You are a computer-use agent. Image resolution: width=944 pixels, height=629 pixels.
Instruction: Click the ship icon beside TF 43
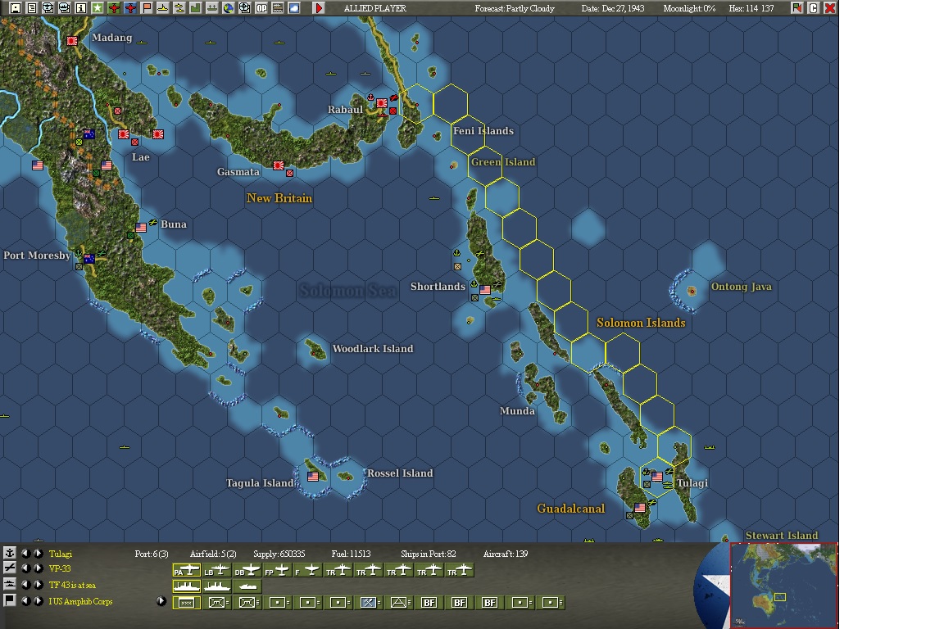pyautogui.click(x=10, y=584)
